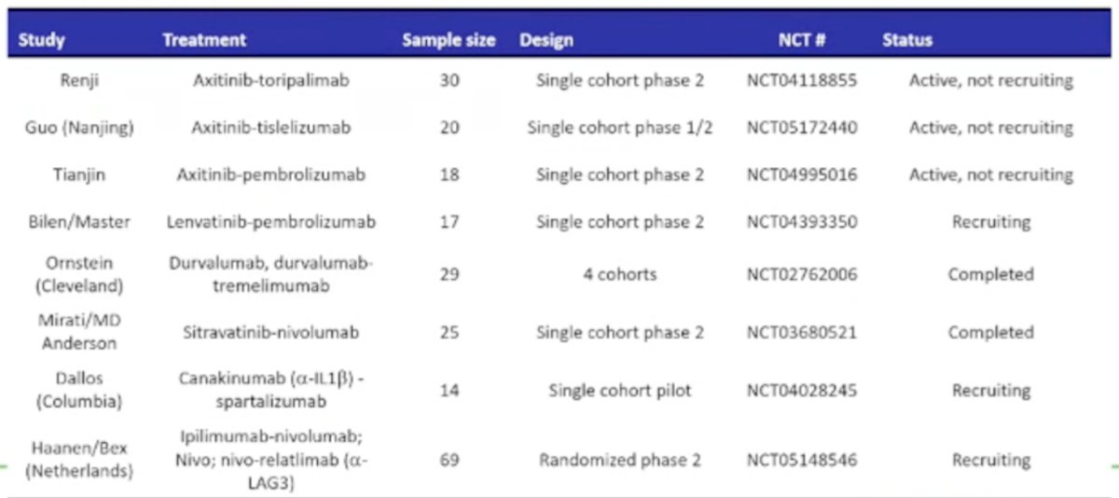This screenshot has width=1119, height=498.
Task: Select NCT03680521 trial number
Action: 802,332
